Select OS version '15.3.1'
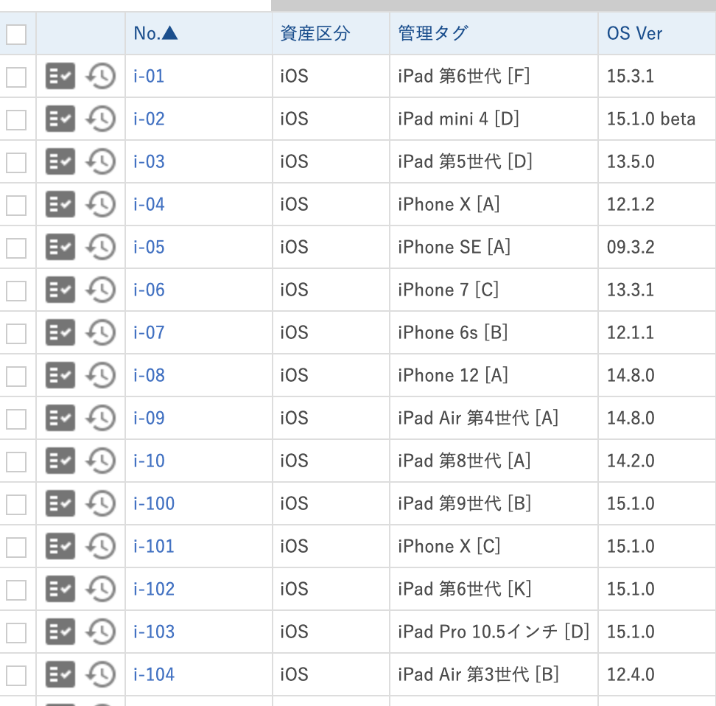This screenshot has width=716, height=706. pos(630,76)
